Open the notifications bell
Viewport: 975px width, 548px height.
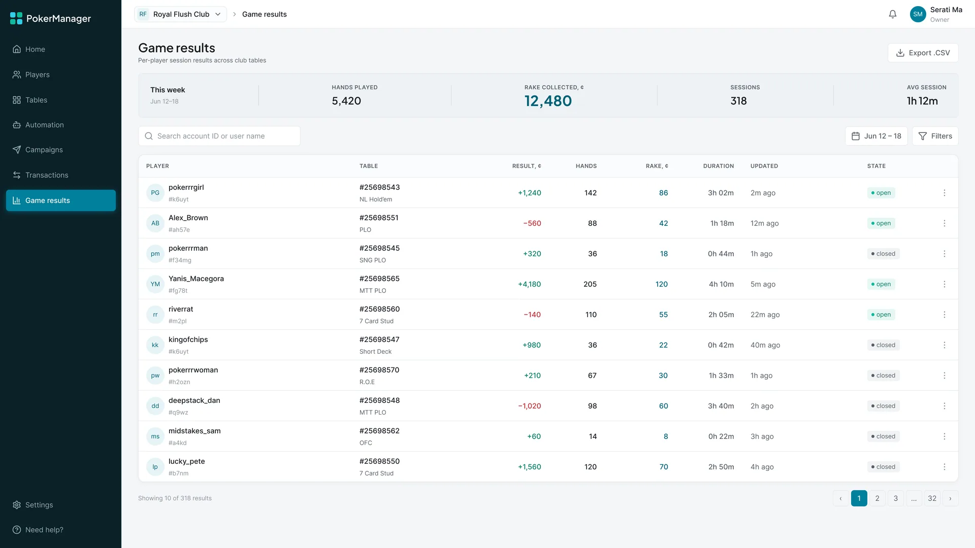pyautogui.click(x=893, y=14)
